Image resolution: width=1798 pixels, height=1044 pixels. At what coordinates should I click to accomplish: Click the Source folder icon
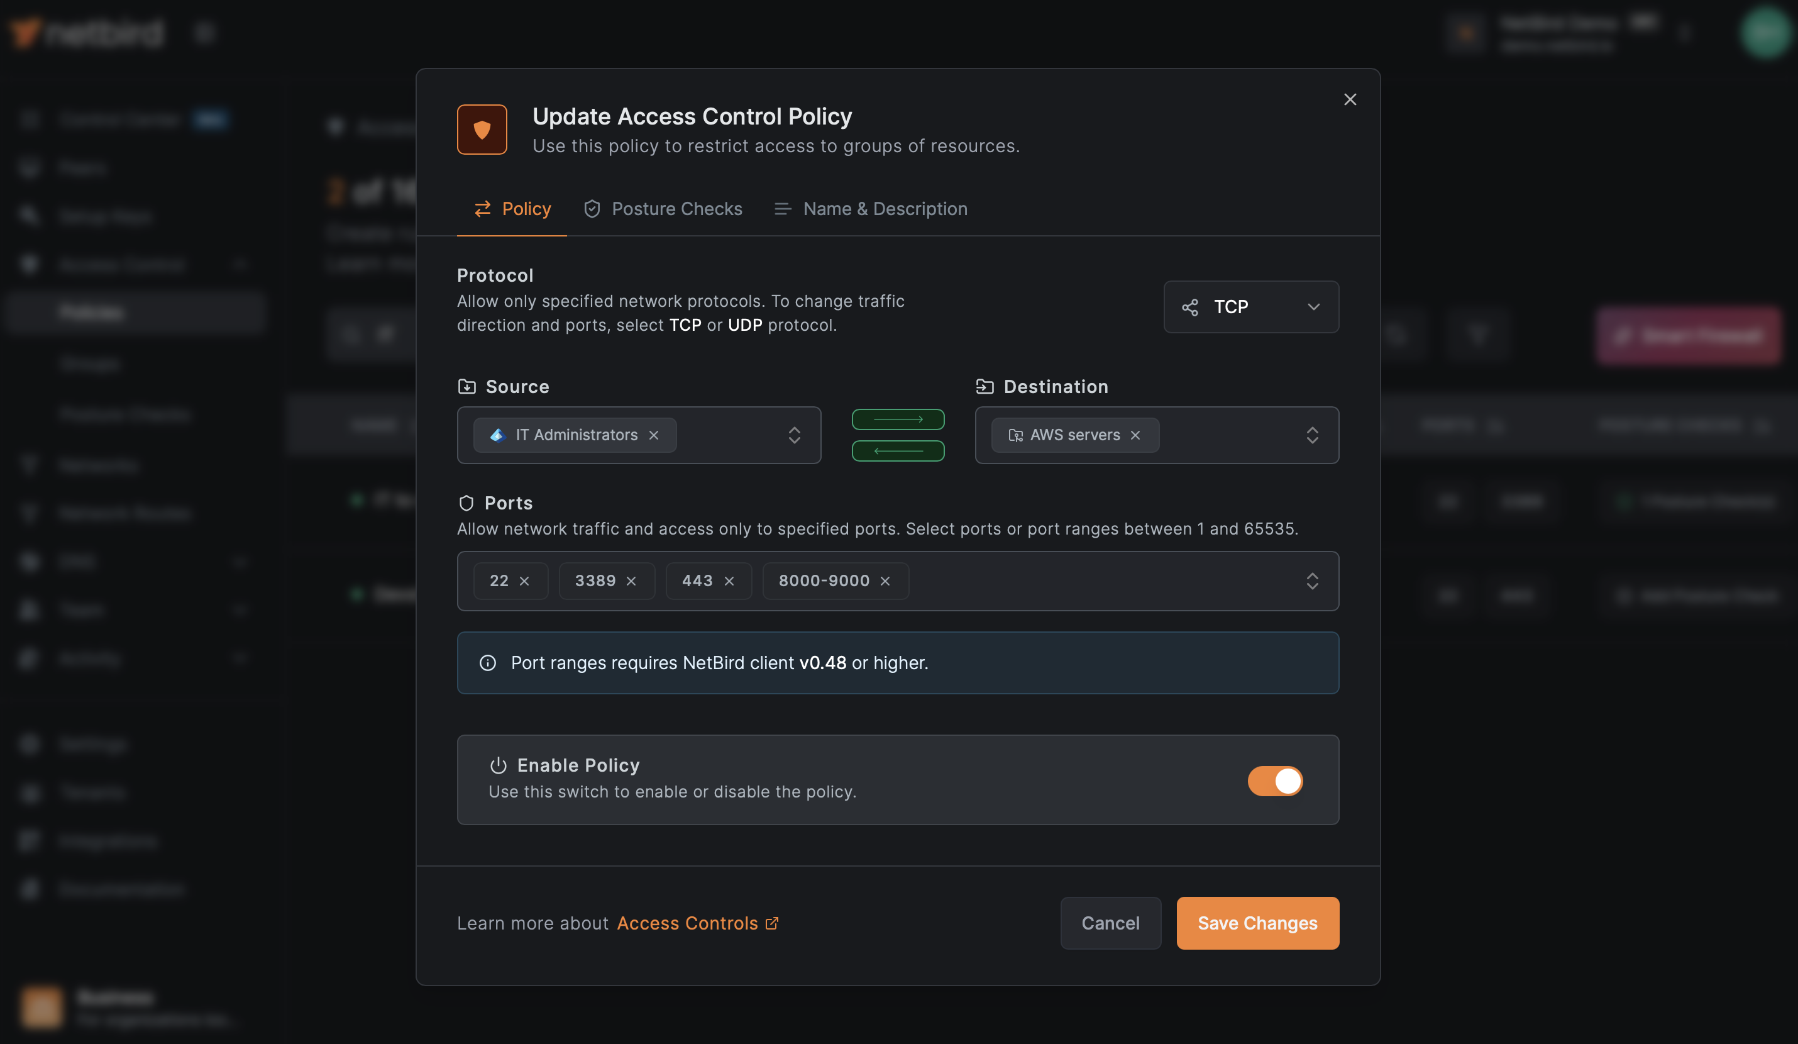coord(466,386)
